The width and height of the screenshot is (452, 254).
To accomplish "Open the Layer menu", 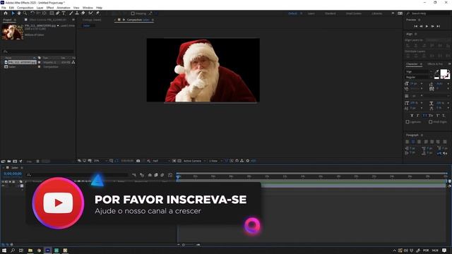I will click(x=40, y=8).
